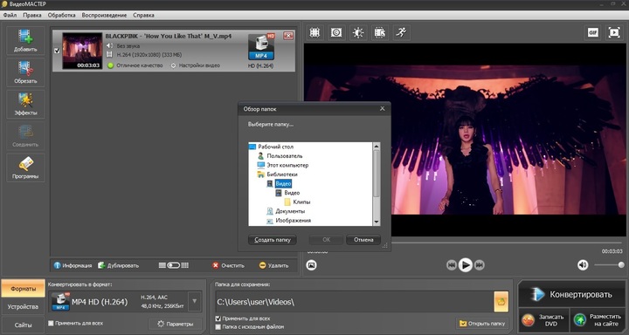Click the GIF creation icon
Screen dimensions: 629x335
point(592,32)
